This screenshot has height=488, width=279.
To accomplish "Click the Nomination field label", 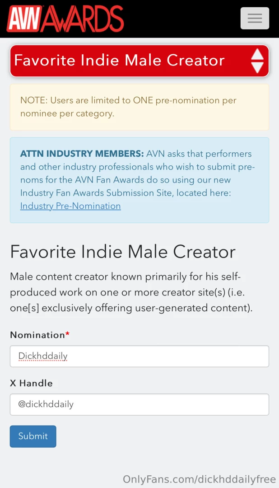I will (37, 335).
